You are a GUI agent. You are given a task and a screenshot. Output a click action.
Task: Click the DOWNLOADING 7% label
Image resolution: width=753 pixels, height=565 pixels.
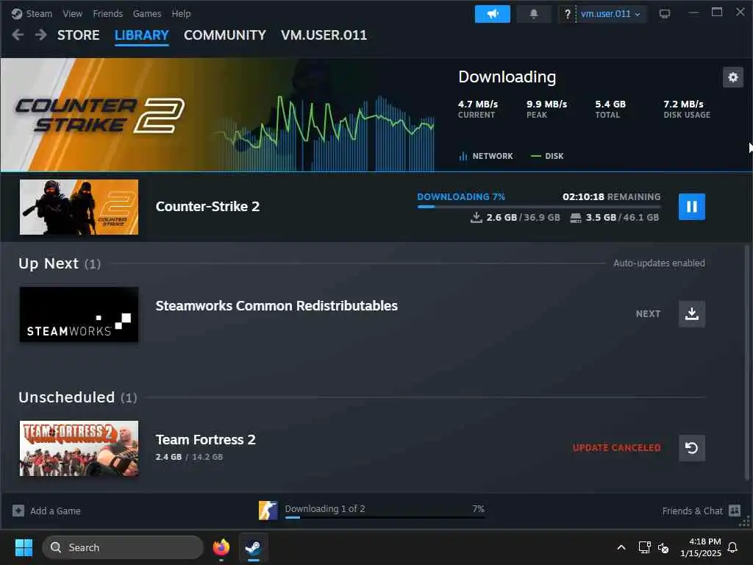(461, 197)
